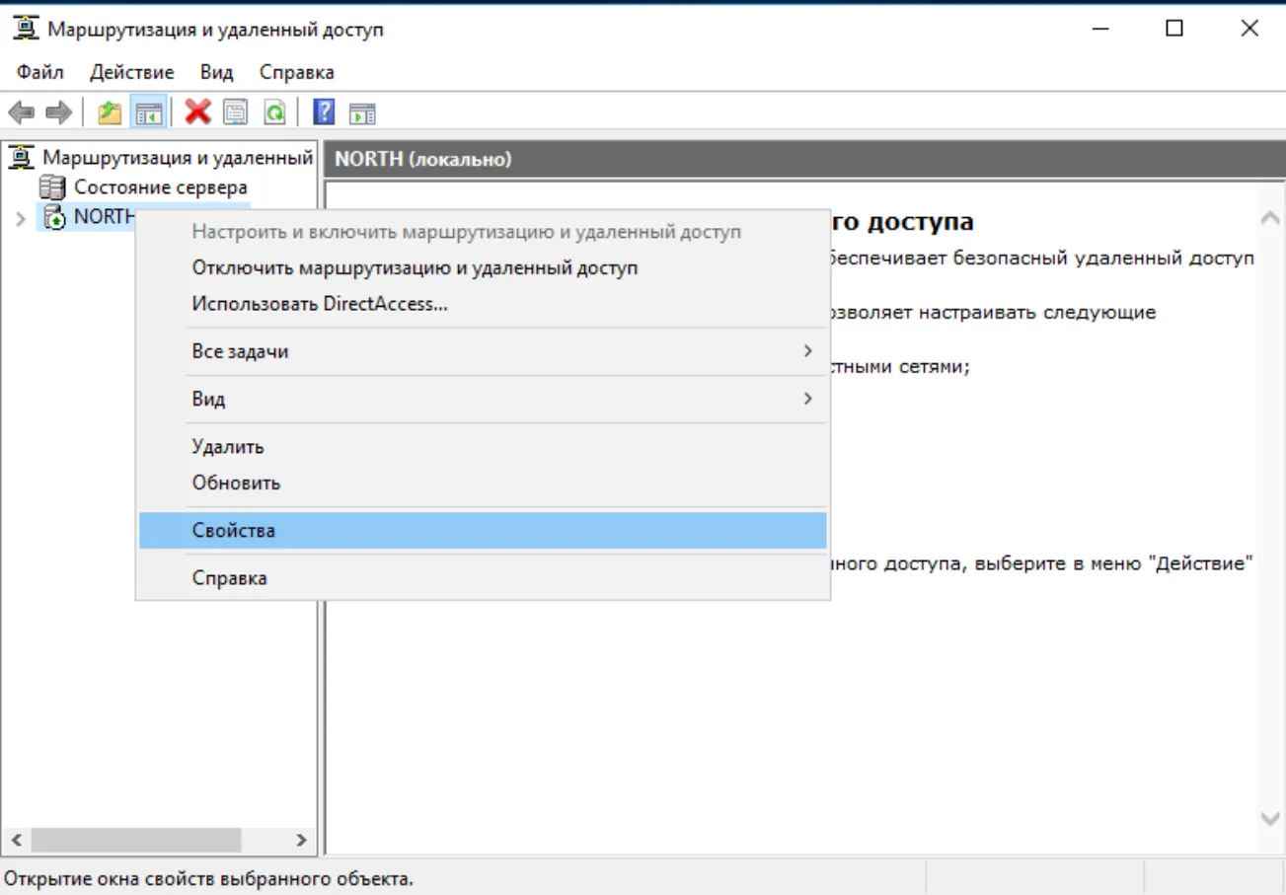Click the root network computer icon in tree

[23, 157]
